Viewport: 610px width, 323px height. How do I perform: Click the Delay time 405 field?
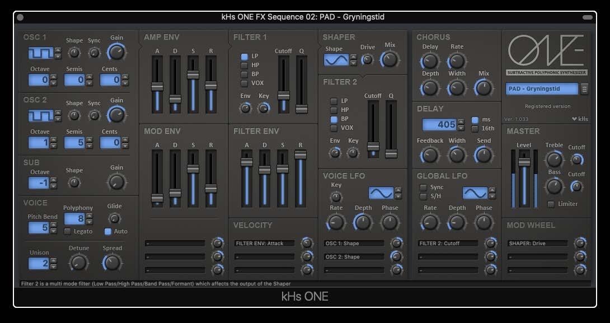[x=440, y=125]
